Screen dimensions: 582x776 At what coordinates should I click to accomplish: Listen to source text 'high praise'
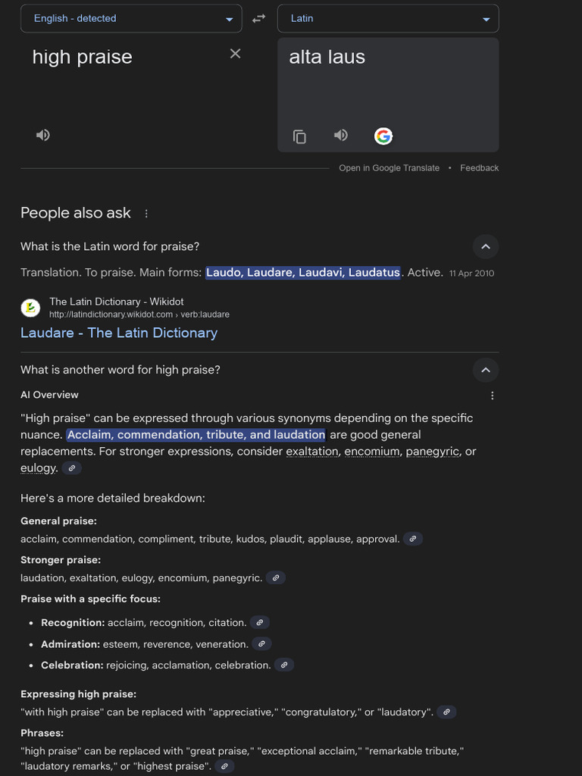(x=43, y=135)
